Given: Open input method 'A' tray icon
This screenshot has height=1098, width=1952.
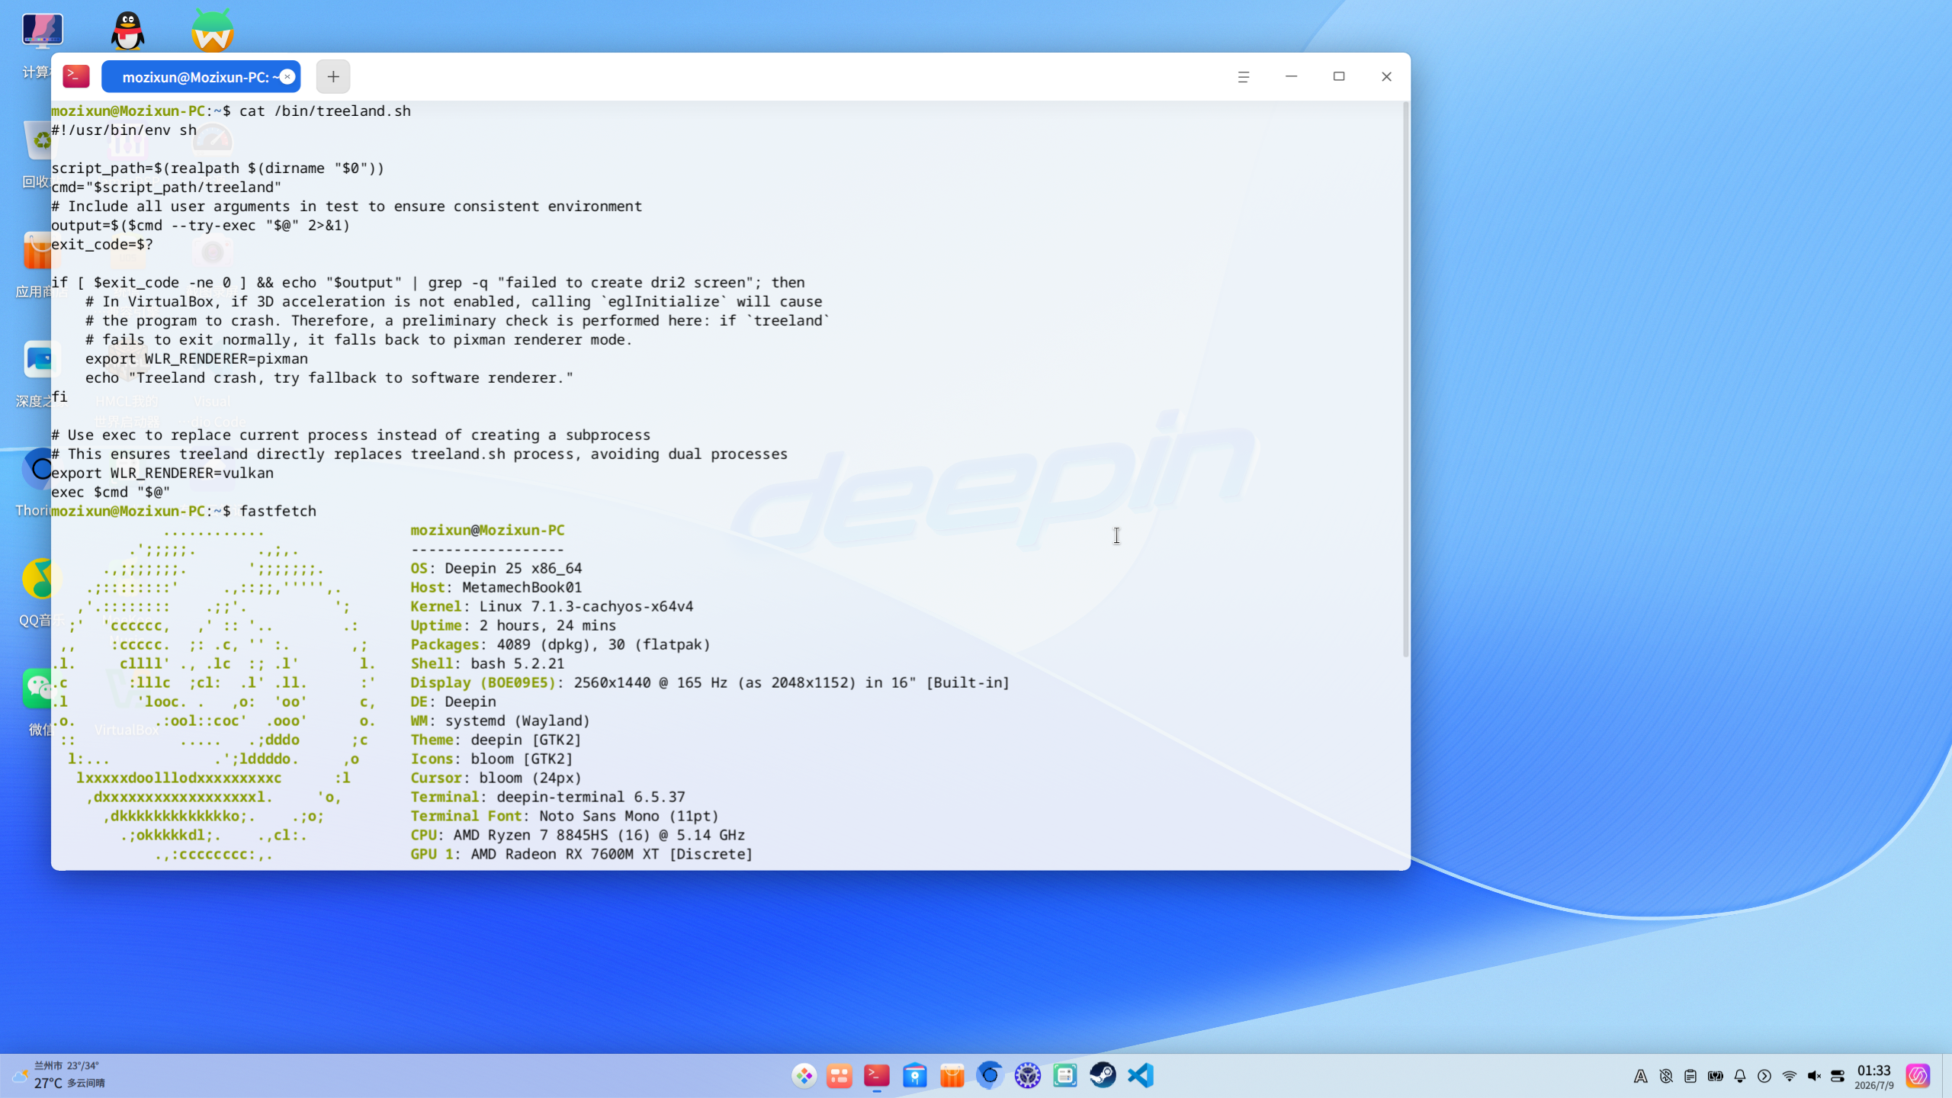Looking at the screenshot, I should (1641, 1076).
